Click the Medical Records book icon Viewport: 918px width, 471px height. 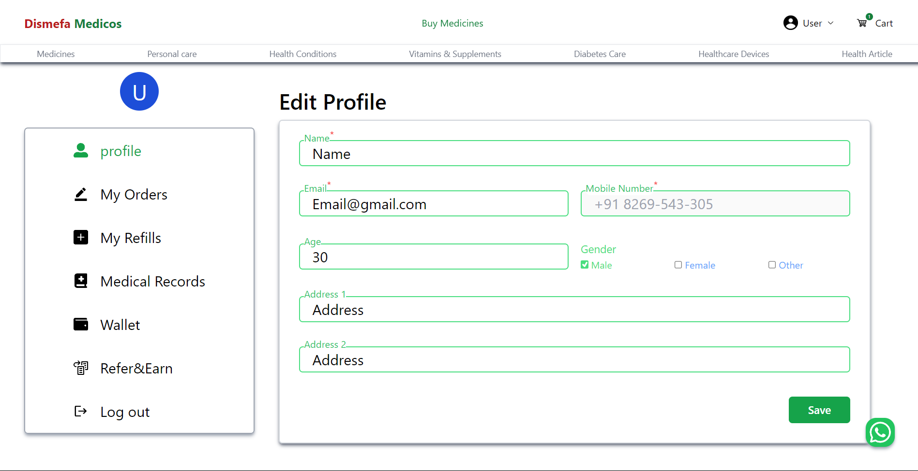click(81, 281)
